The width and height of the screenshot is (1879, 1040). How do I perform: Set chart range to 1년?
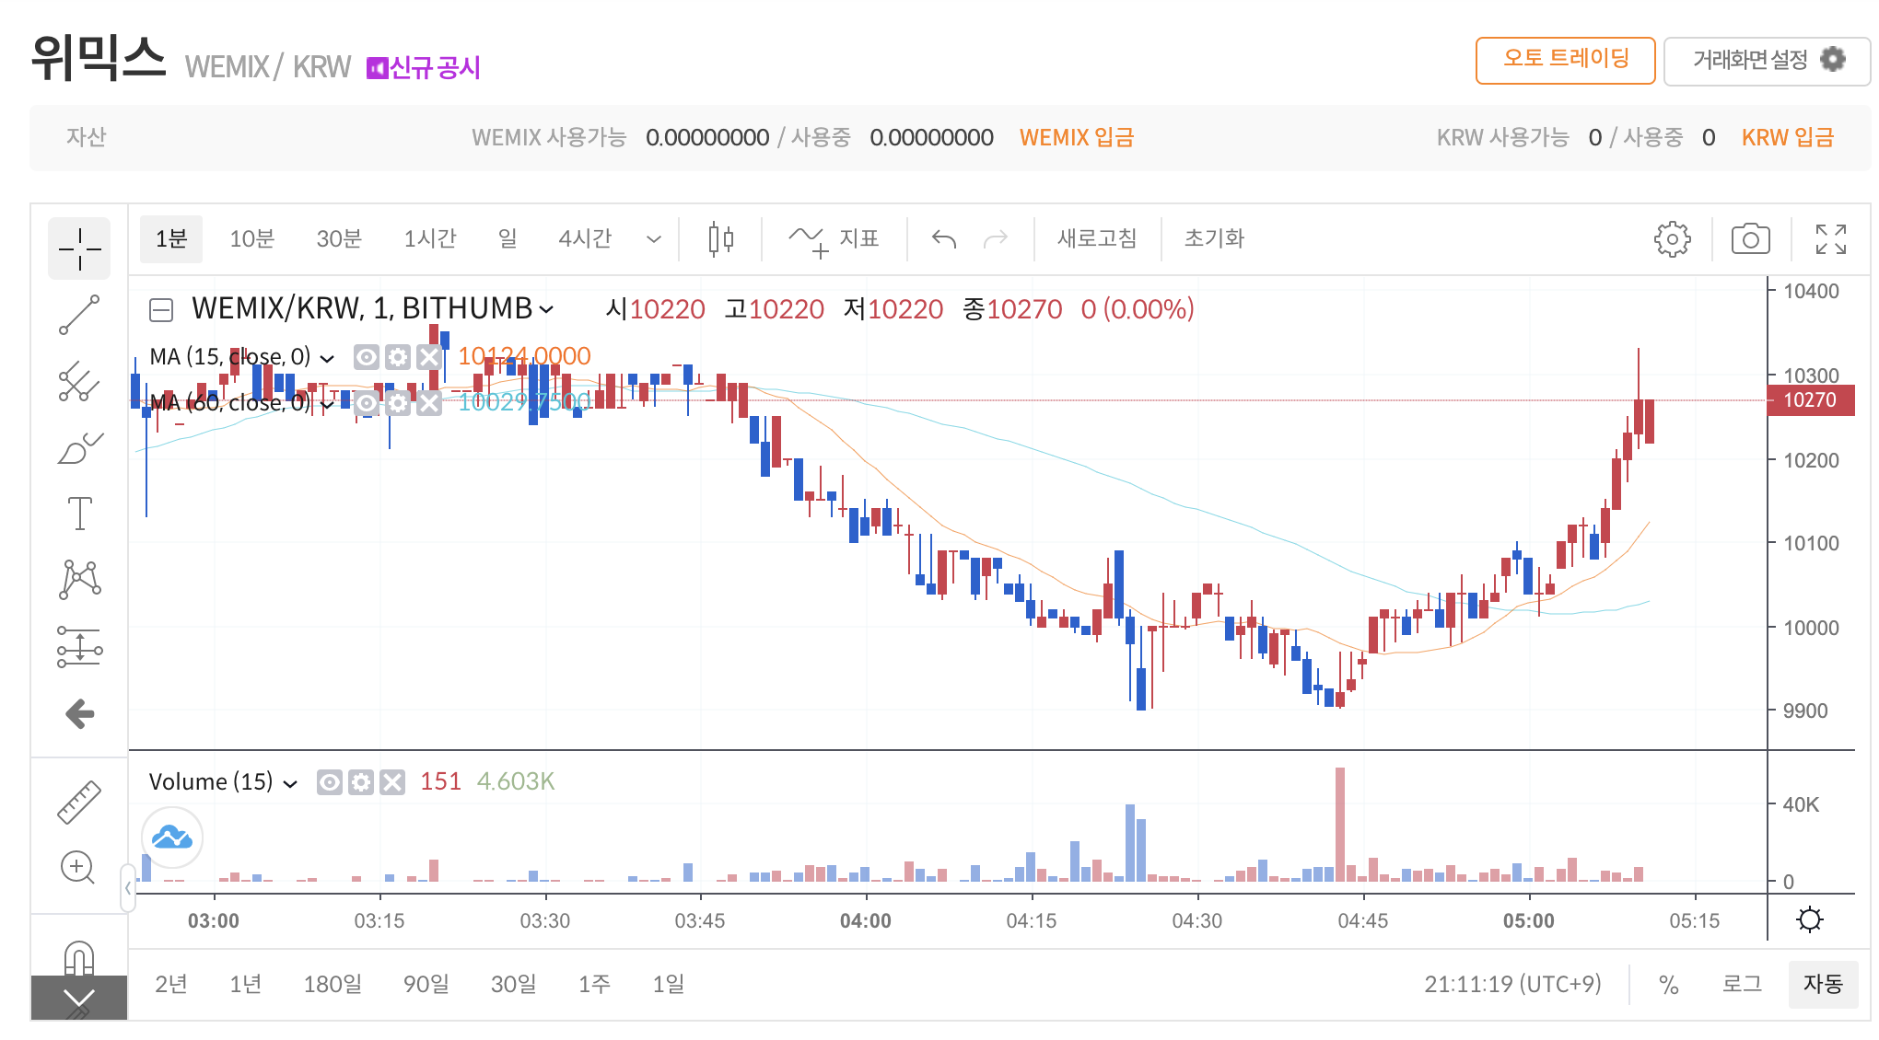[x=245, y=985]
